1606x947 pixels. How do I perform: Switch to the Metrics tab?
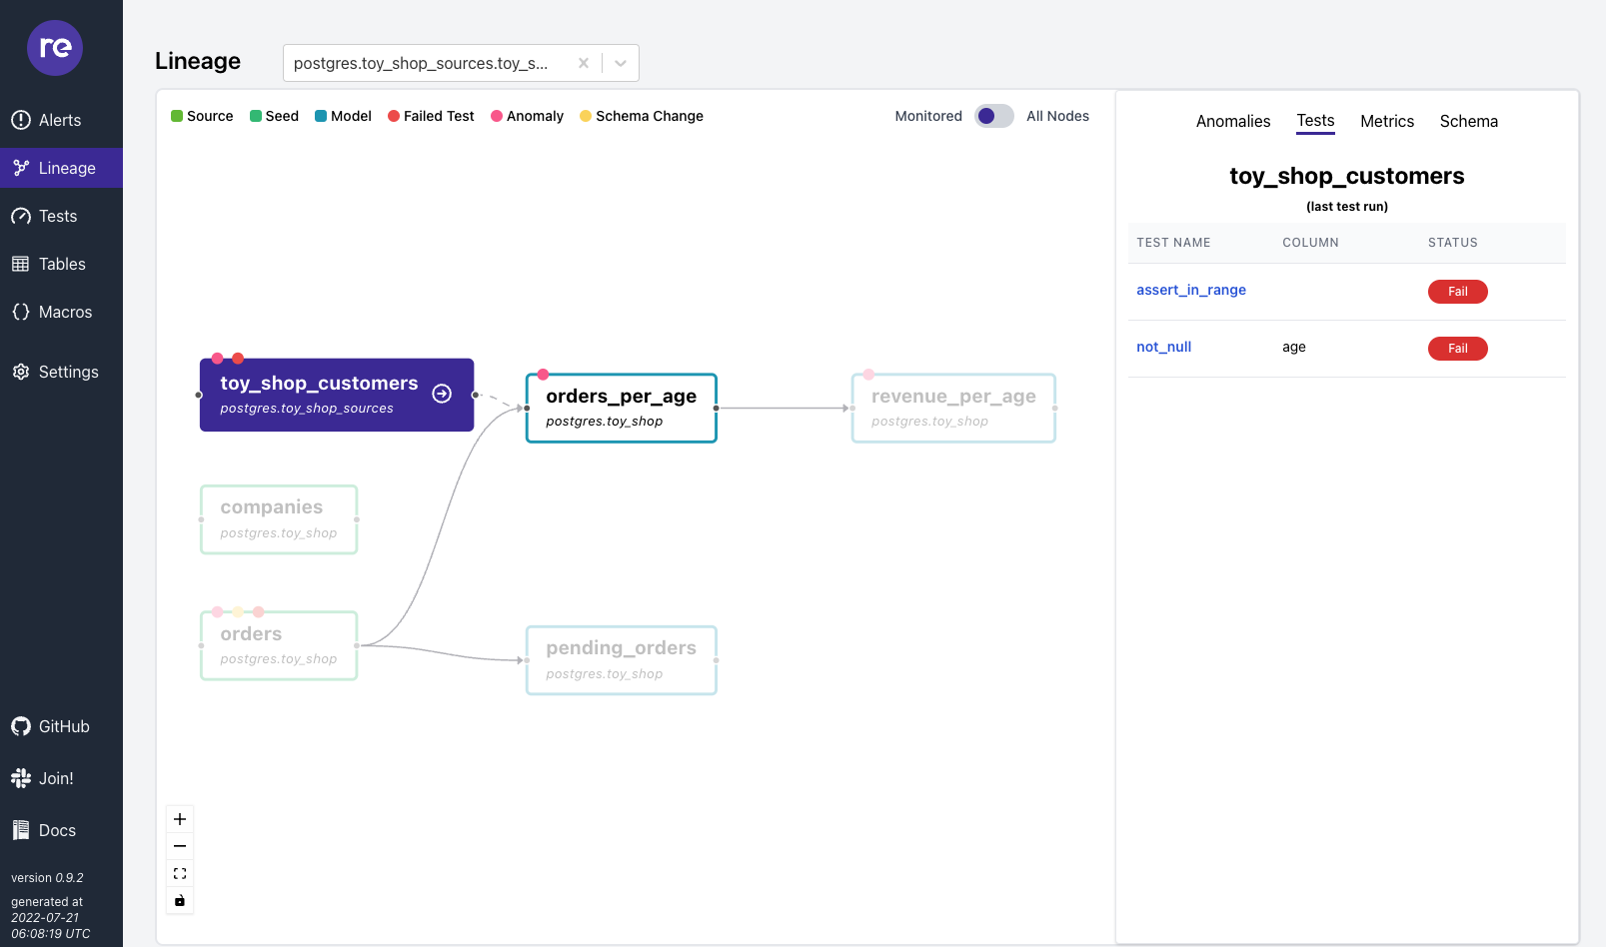click(x=1387, y=121)
